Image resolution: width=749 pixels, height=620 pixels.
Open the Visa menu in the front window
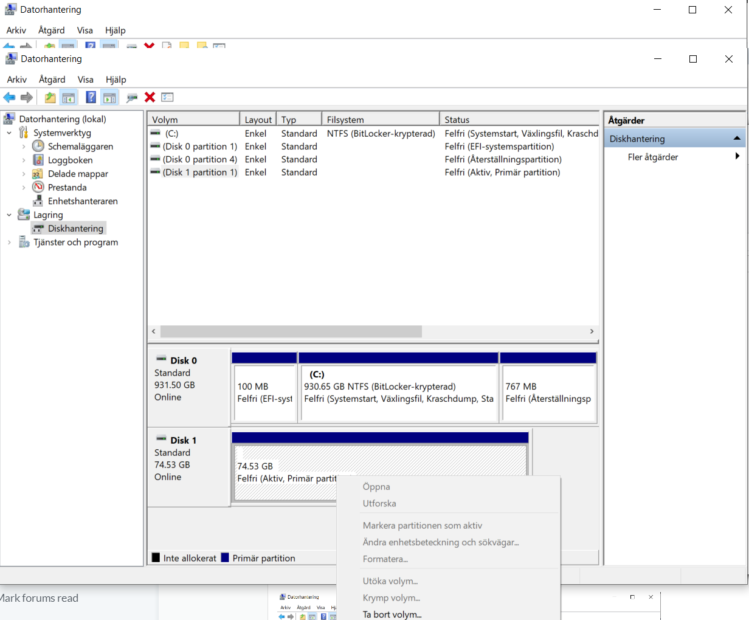[86, 79]
